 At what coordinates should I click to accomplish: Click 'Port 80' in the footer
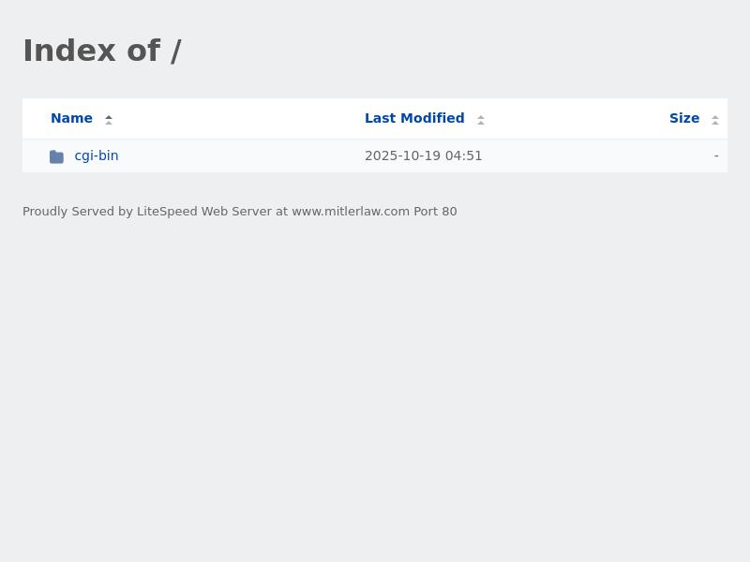coord(435,212)
